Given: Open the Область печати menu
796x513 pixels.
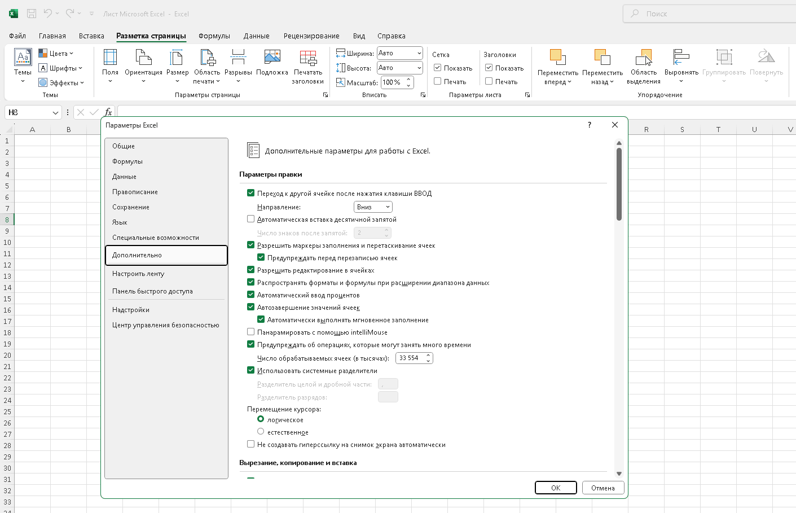Looking at the screenshot, I should pyautogui.click(x=207, y=66).
